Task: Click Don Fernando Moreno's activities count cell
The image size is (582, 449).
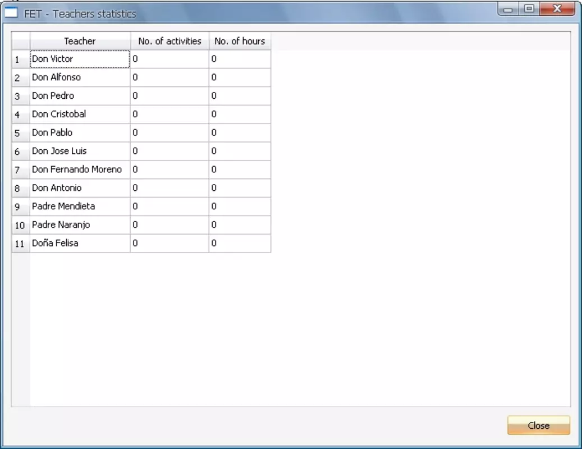Action: [x=169, y=169]
